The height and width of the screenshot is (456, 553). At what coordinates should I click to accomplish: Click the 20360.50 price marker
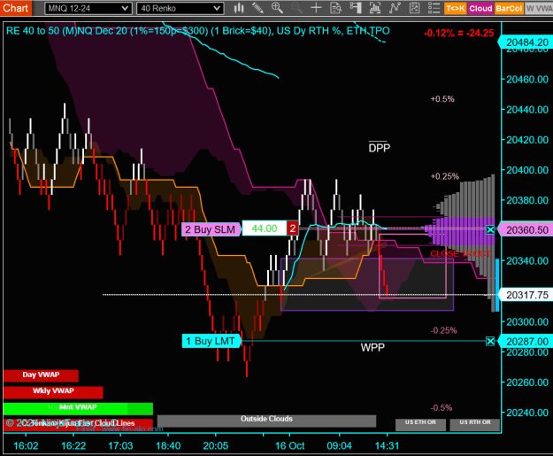point(526,230)
